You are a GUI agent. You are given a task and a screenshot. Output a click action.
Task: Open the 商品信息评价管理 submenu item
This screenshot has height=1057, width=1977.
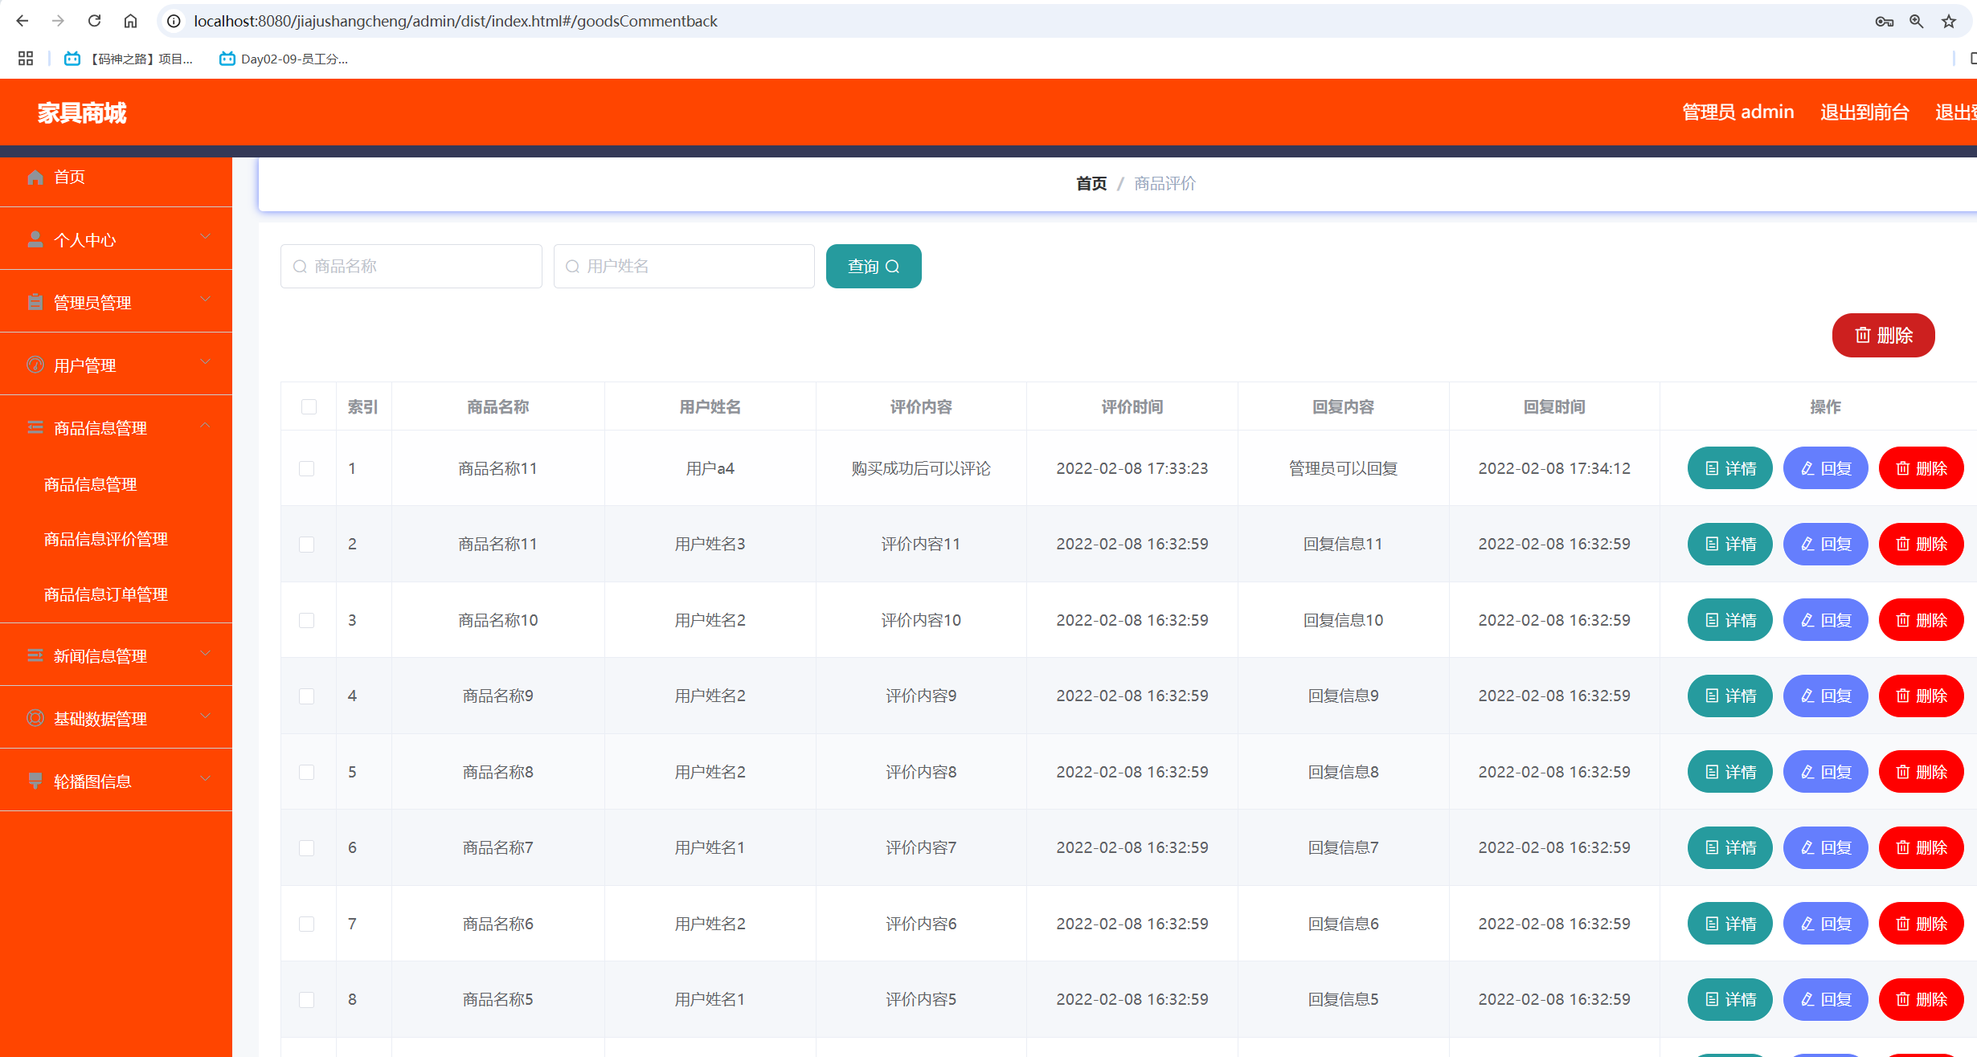pos(106,539)
